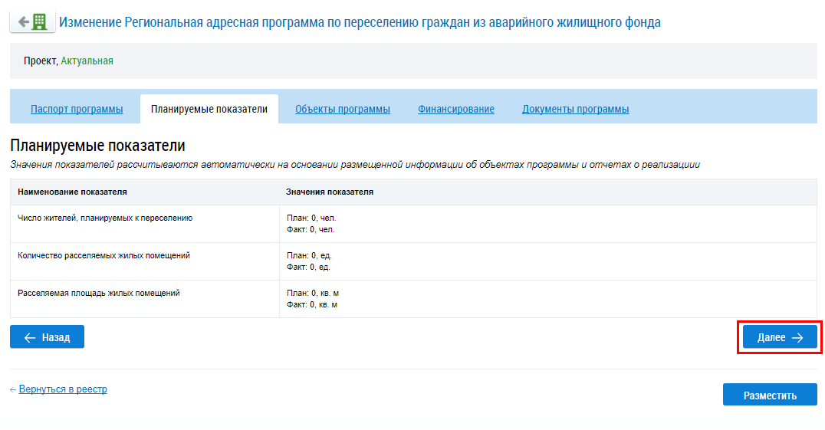The width and height of the screenshot is (825, 430).
Task: Click the page title starting with Изменение
Action: pos(360,22)
